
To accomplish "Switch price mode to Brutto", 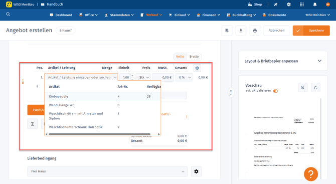I will tap(194, 57).
